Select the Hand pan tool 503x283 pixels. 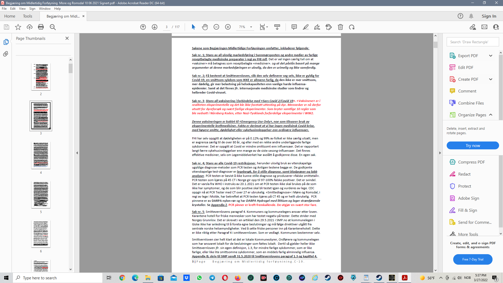click(205, 27)
